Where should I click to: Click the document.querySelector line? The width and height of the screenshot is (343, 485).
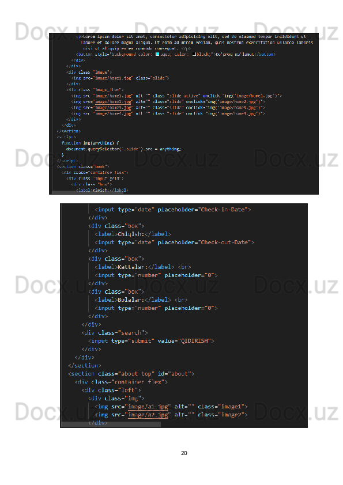[123, 149]
